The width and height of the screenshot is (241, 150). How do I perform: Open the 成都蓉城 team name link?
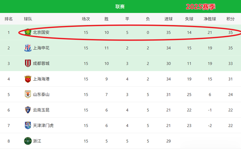[x=41, y=64]
